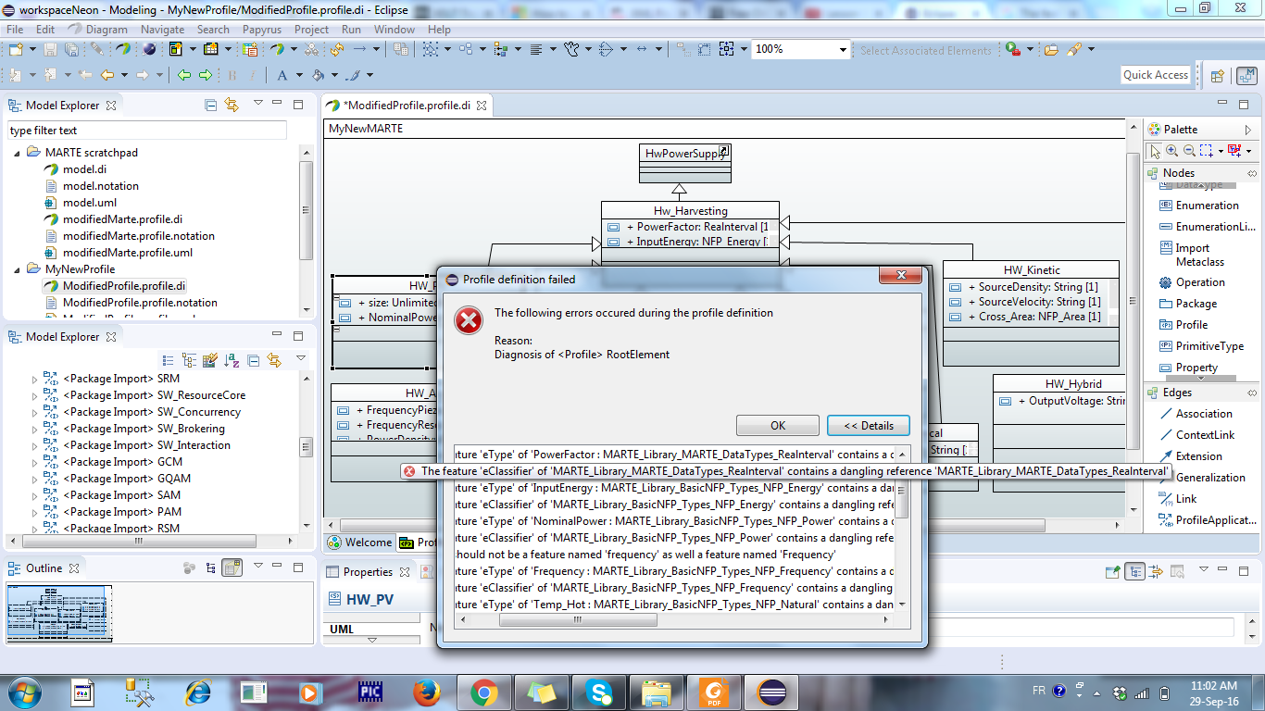Click the Save toolbar icon

point(51,50)
